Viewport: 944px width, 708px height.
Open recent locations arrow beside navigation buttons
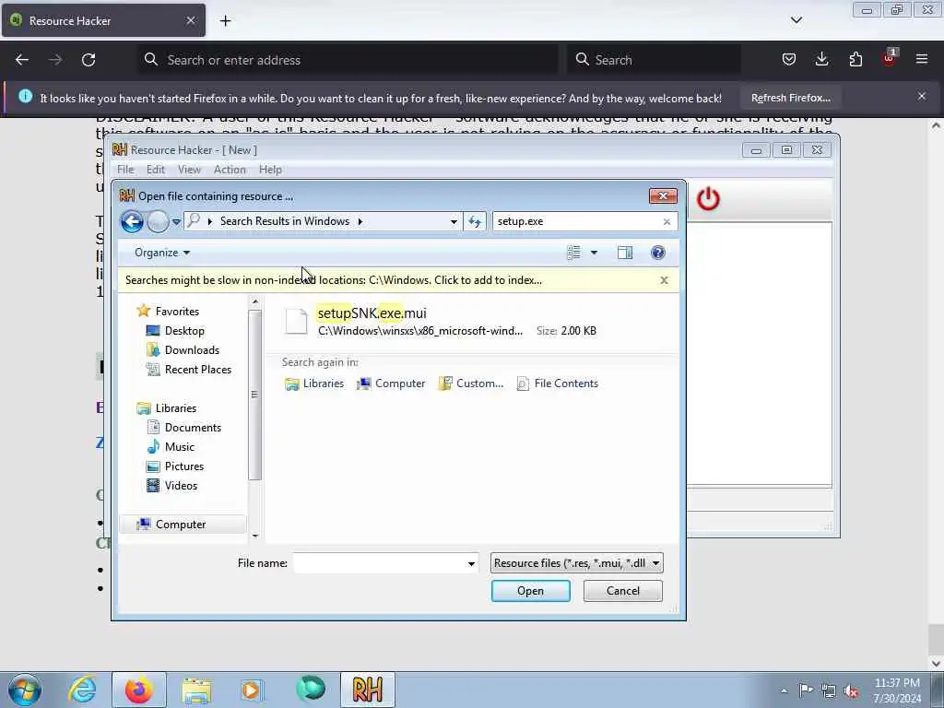tap(176, 221)
